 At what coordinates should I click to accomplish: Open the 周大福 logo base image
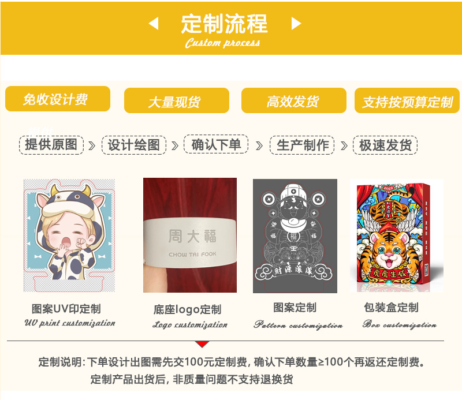(x=190, y=235)
